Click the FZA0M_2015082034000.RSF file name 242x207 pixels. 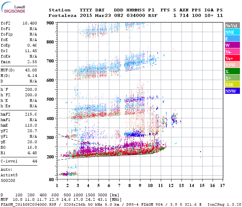click(28, 204)
